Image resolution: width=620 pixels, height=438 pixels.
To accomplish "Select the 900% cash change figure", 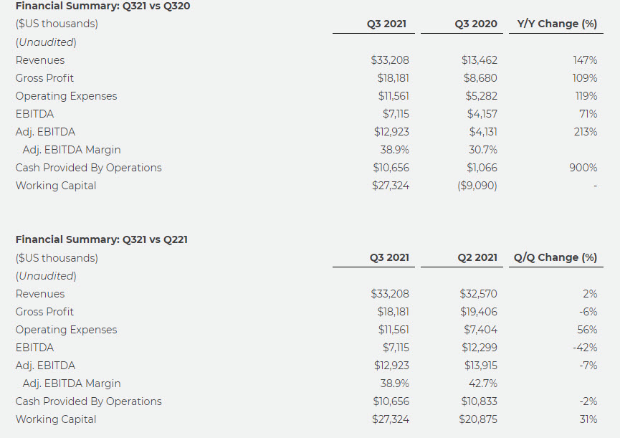I will click(x=583, y=168).
